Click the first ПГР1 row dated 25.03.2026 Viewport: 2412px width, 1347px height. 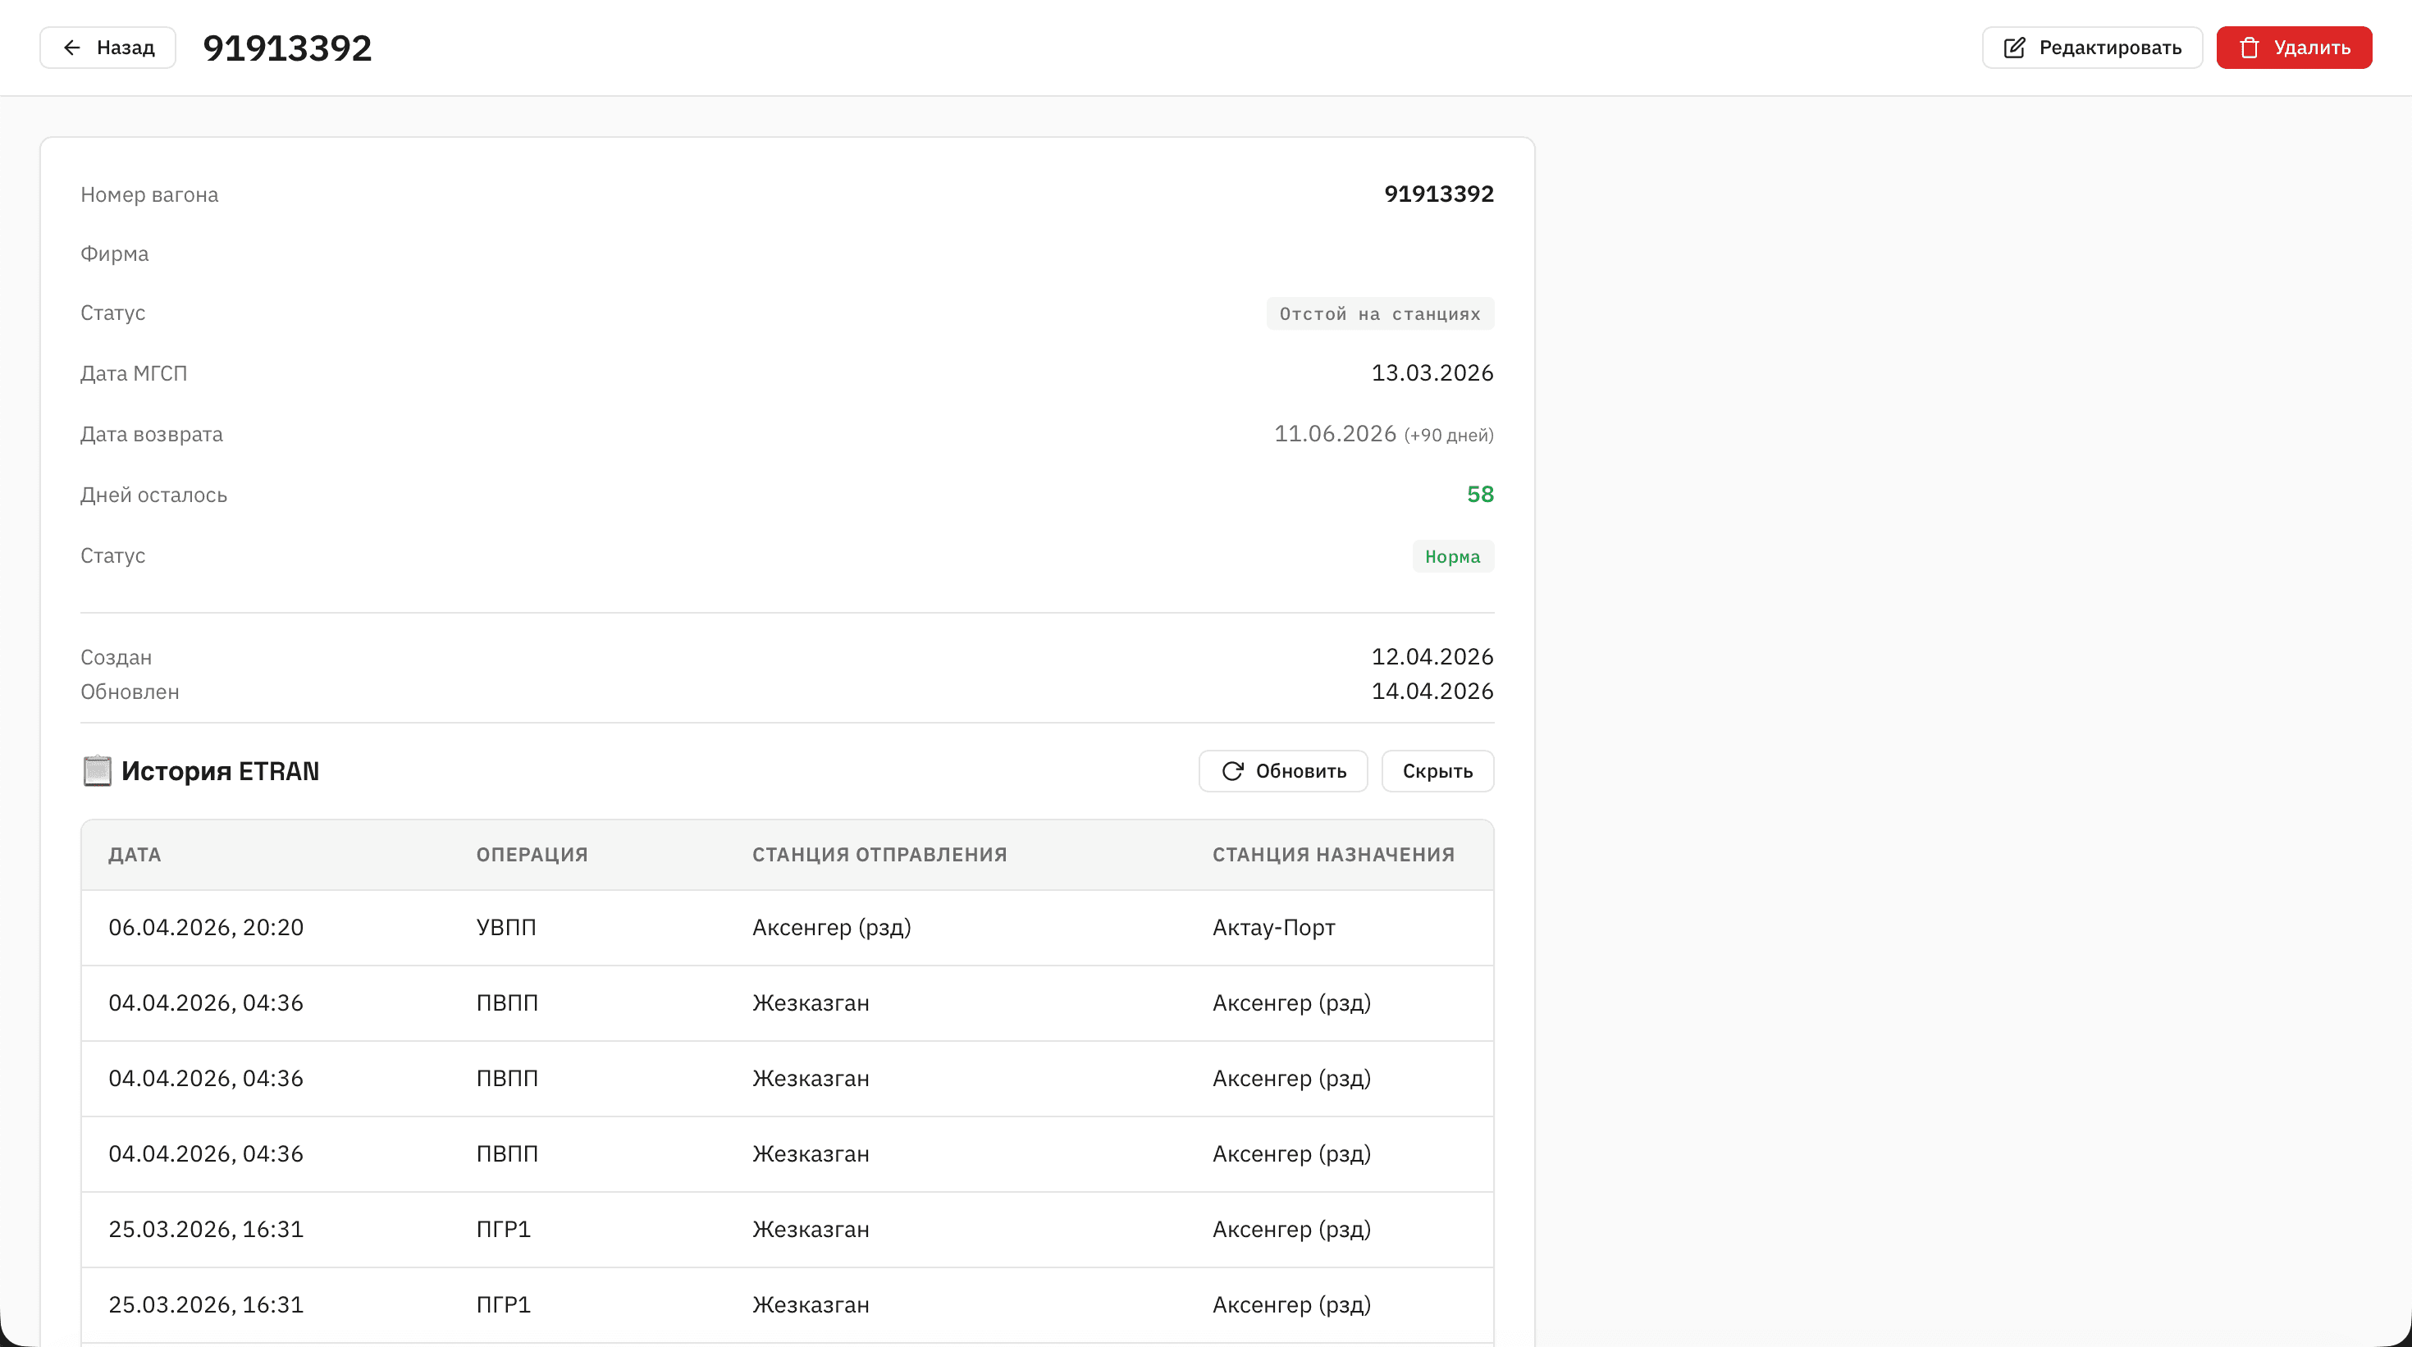[504, 1229]
